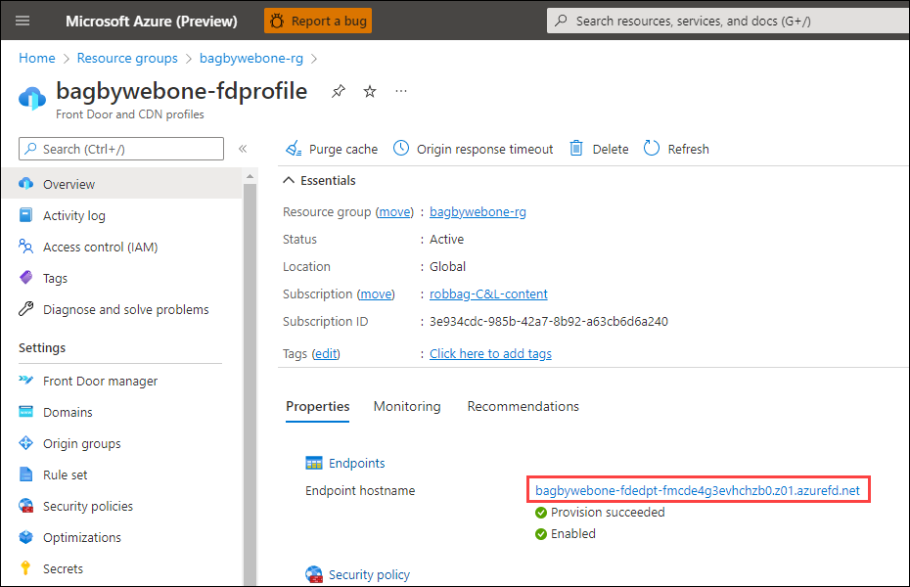Focus the sidebar Search (Ctrl+/) field
Screen dimensions: 910x587
(x=121, y=149)
